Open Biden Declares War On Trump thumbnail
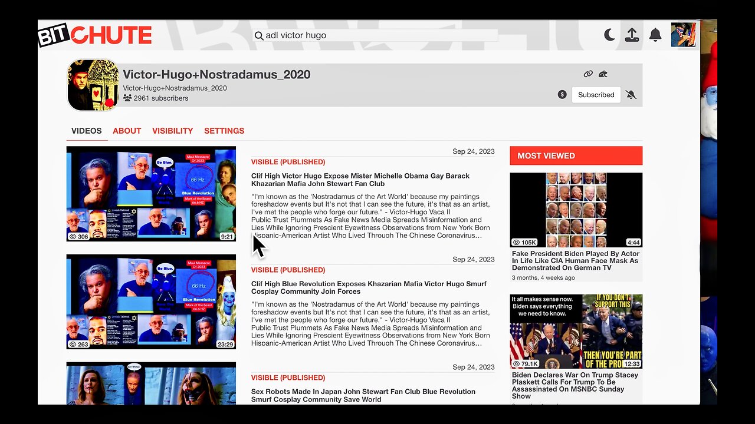The image size is (755, 424). 576,332
